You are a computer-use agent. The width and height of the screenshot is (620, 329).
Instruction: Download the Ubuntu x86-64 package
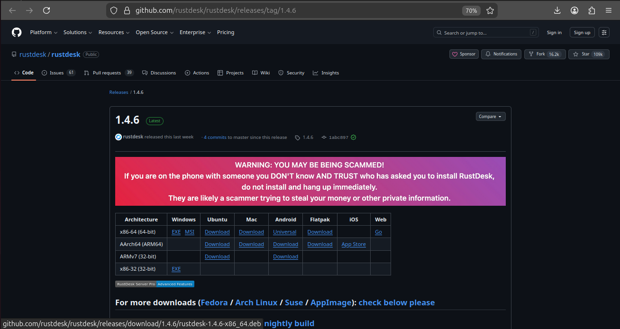click(x=217, y=232)
